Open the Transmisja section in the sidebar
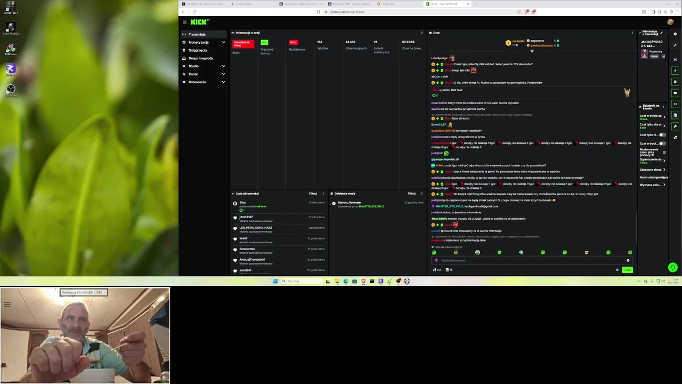 pyautogui.click(x=204, y=34)
